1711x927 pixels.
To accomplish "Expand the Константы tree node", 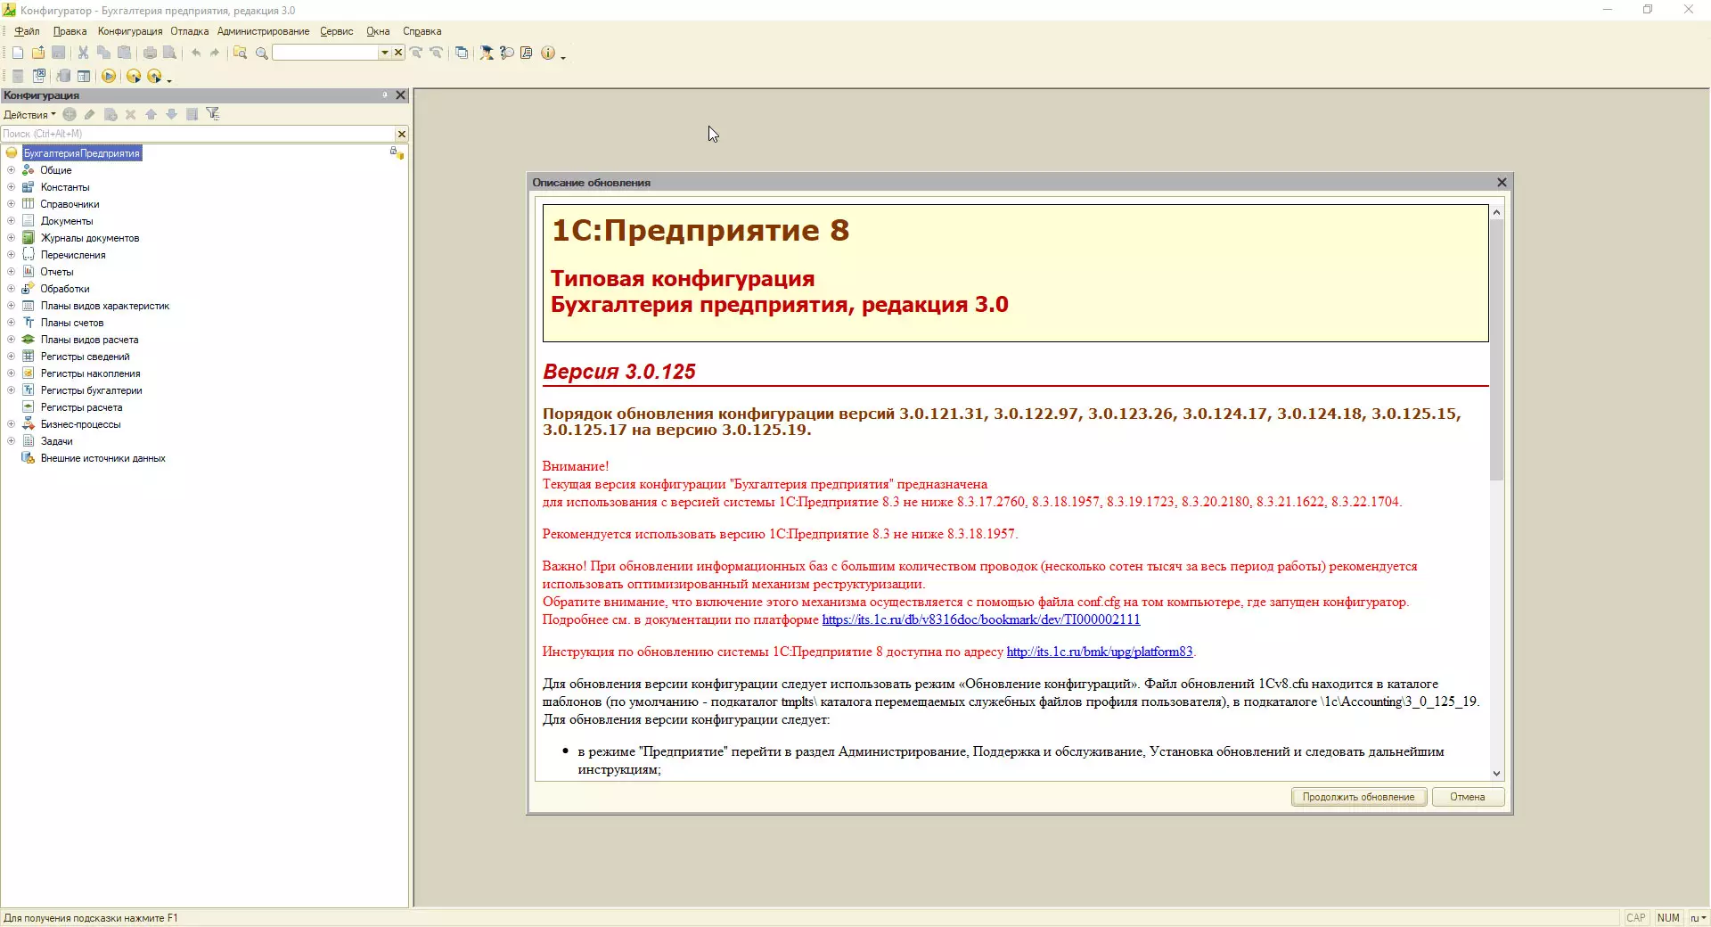I will coord(11,187).
